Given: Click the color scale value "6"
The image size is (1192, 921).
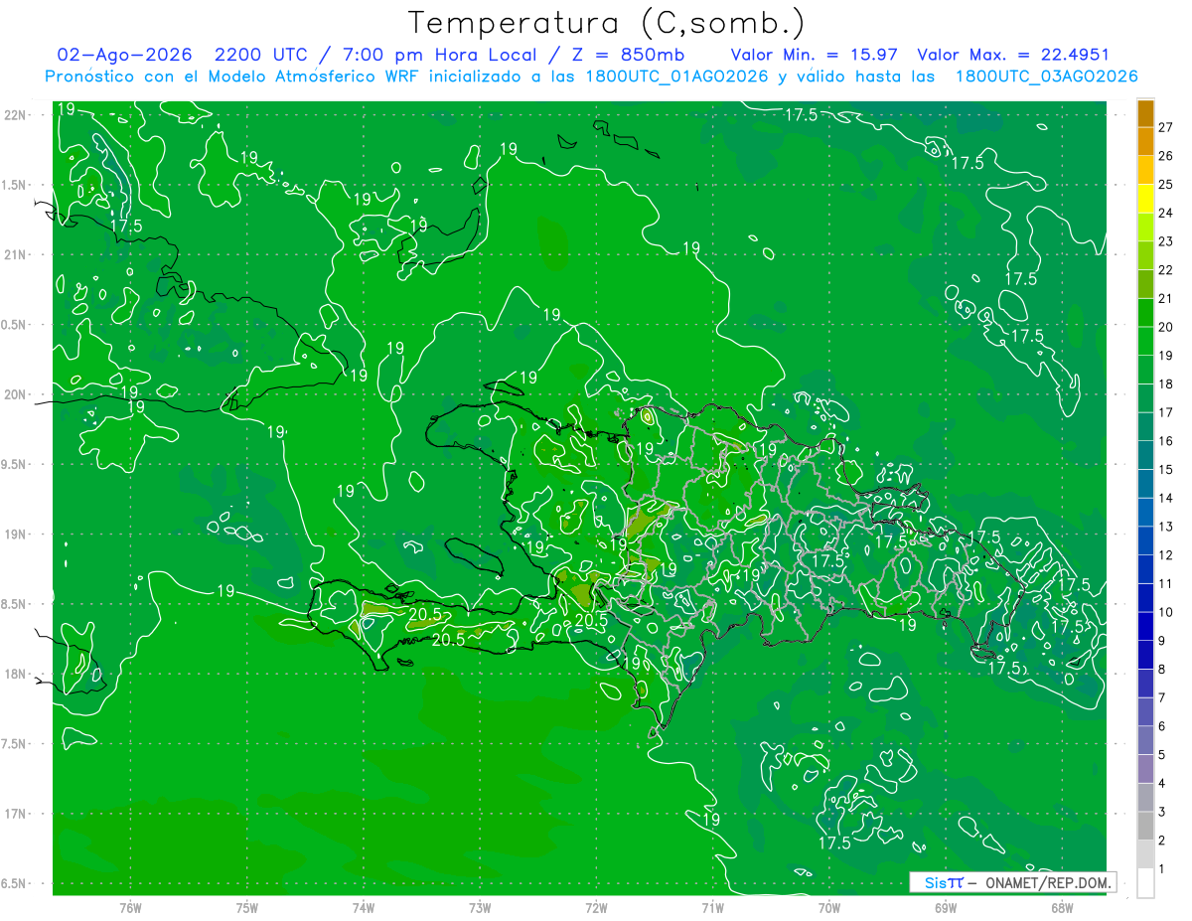Looking at the screenshot, I should pyautogui.click(x=1162, y=726).
